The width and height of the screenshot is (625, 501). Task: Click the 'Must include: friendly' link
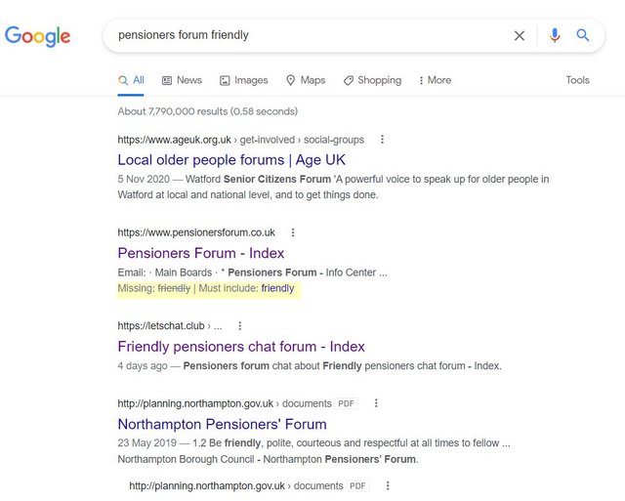[x=246, y=288]
